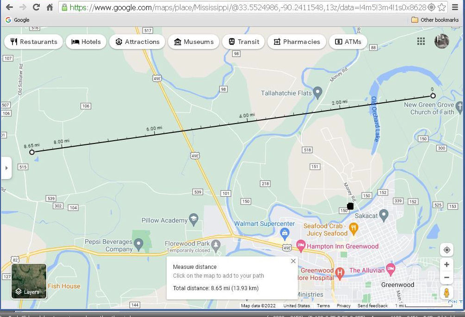Viewport: 465px width, 317px height.
Task: Click the 8.65 mi measurement endpoint
Action: pyautogui.click(x=32, y=152)
